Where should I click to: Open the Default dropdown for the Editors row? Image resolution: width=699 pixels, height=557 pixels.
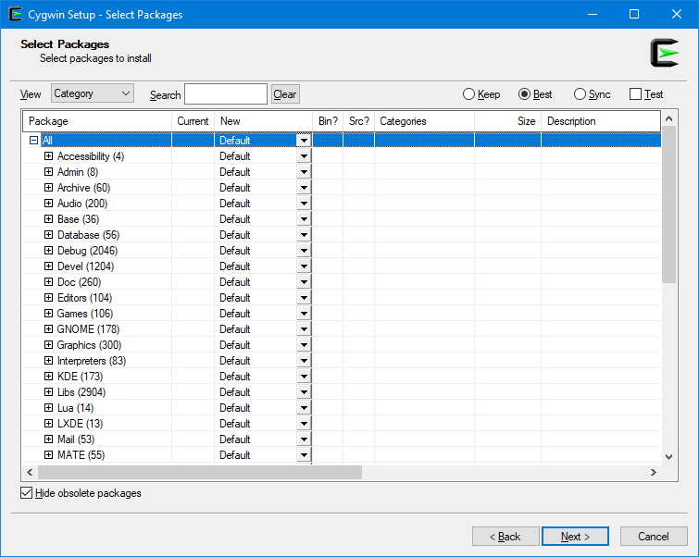click(x=303, y=298)
